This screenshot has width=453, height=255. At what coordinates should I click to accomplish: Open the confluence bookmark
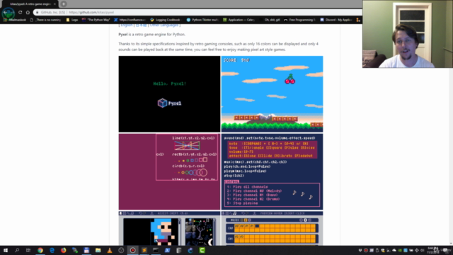[x=130, y=20]
